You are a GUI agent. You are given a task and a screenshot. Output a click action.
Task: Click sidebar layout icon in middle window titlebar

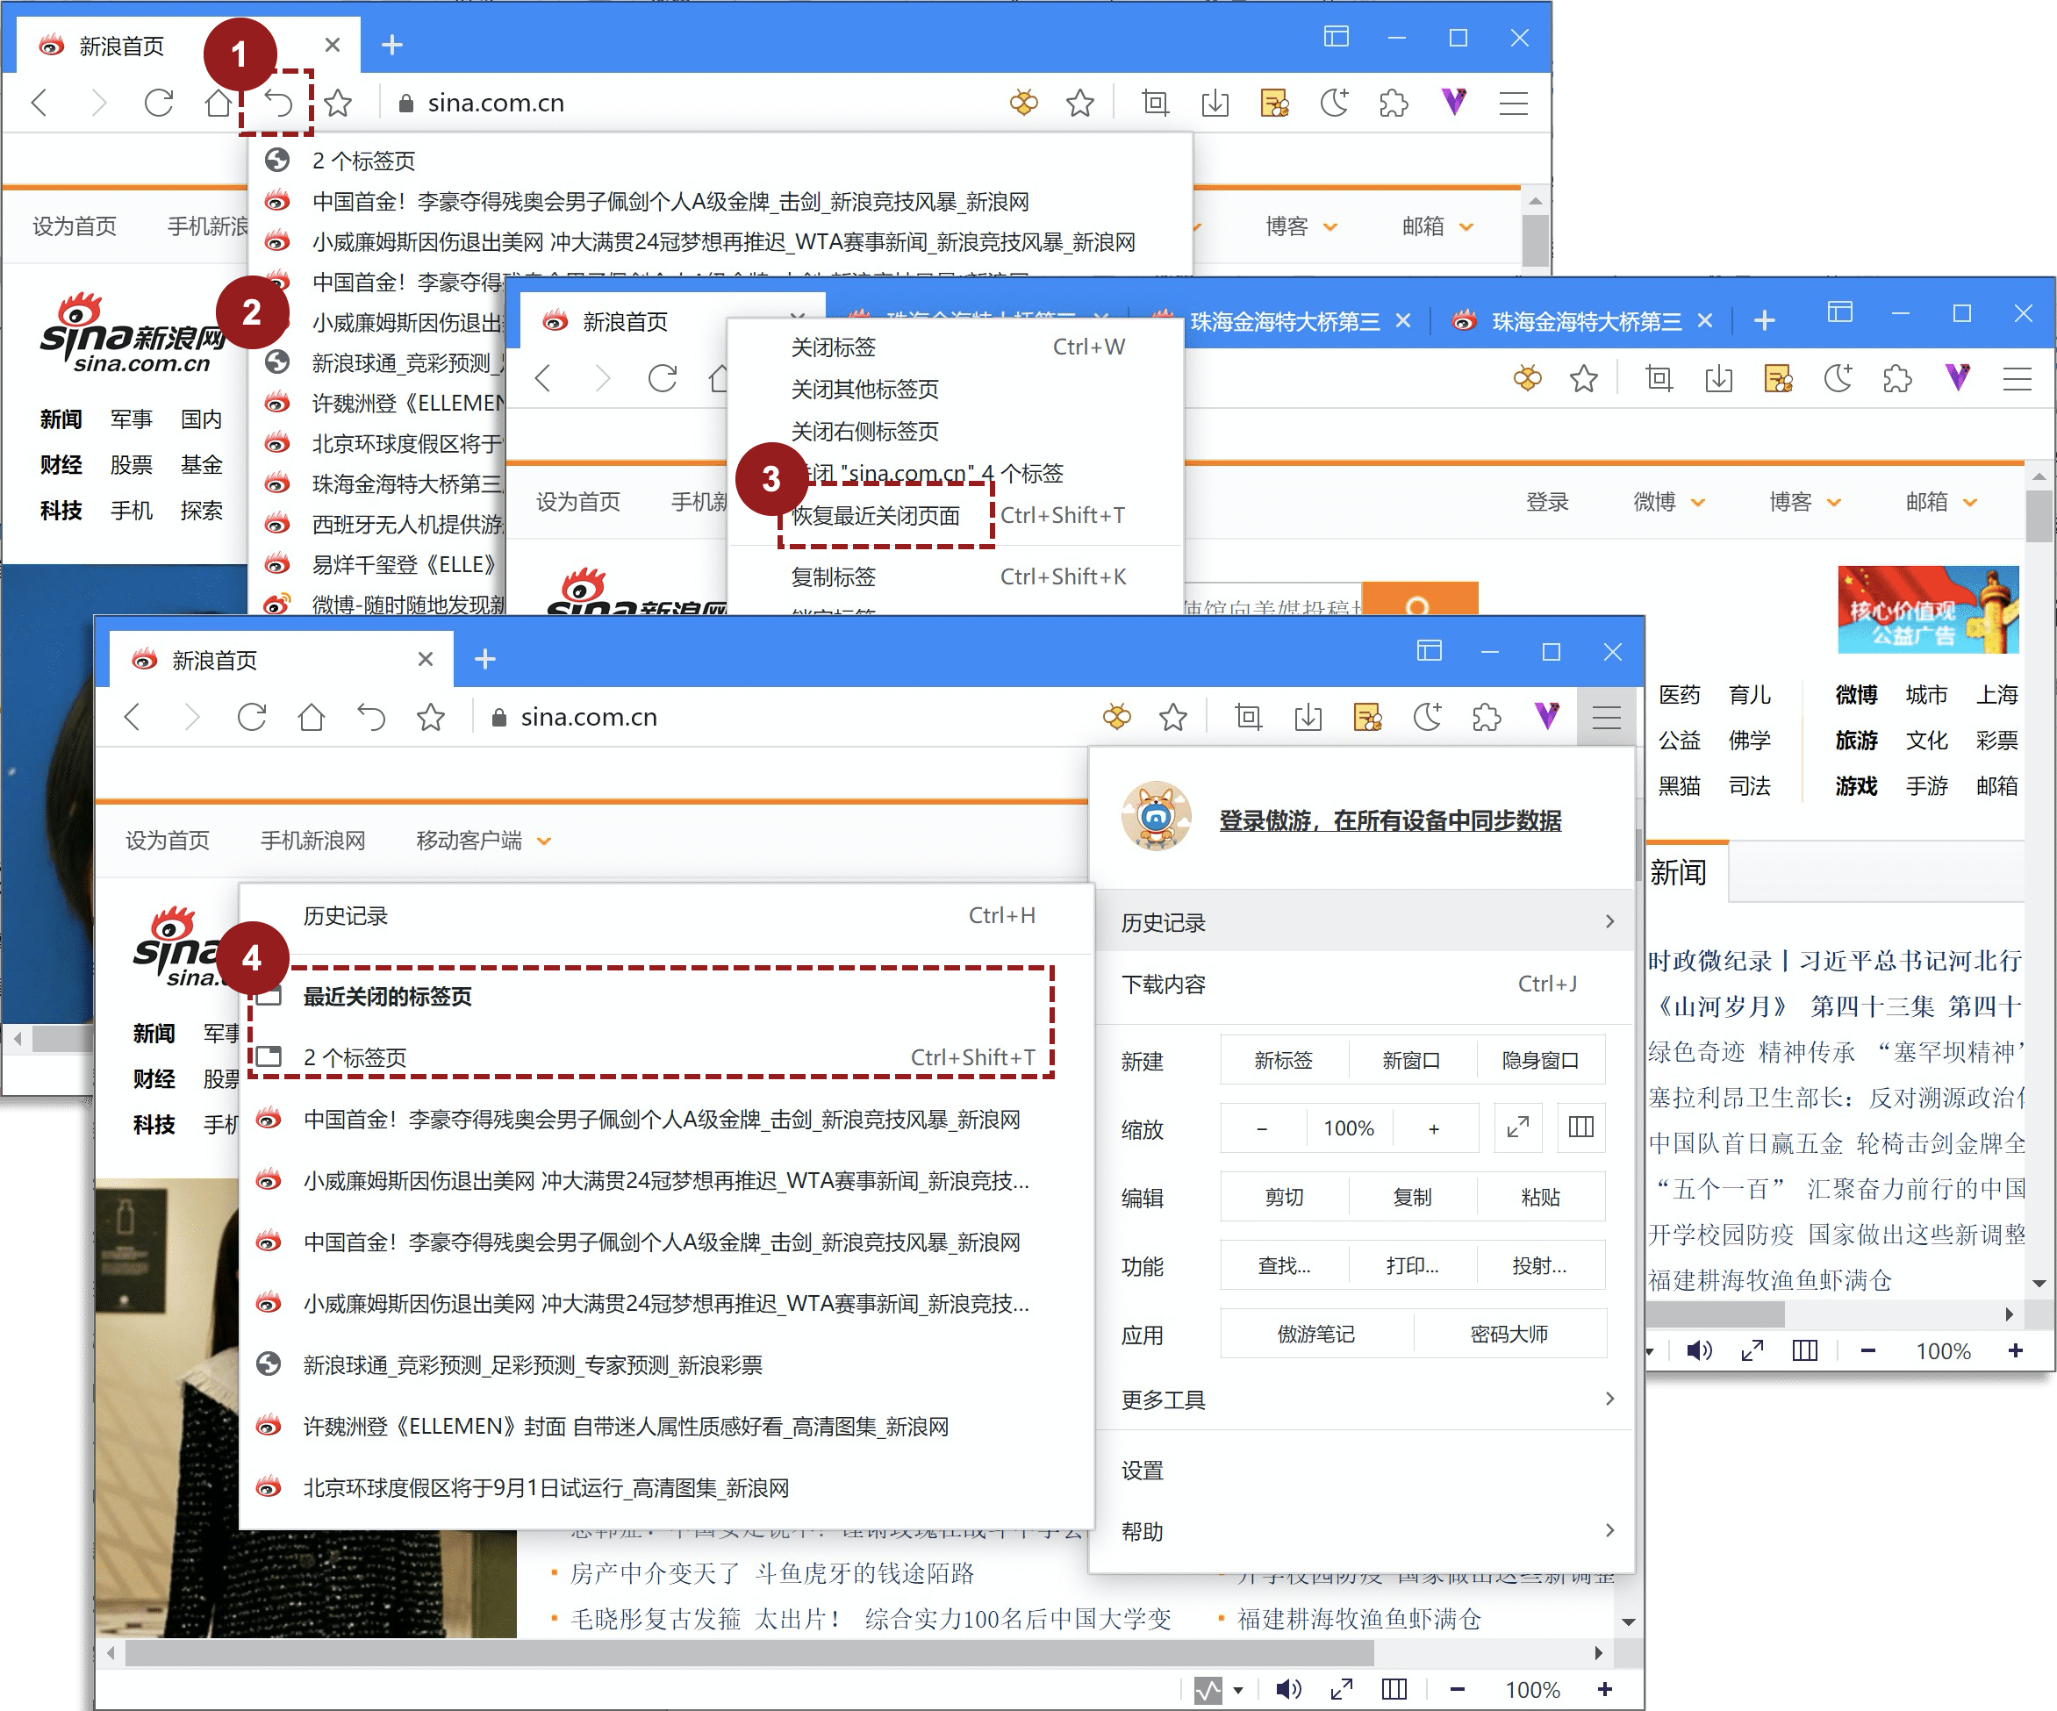(1839, 312)
